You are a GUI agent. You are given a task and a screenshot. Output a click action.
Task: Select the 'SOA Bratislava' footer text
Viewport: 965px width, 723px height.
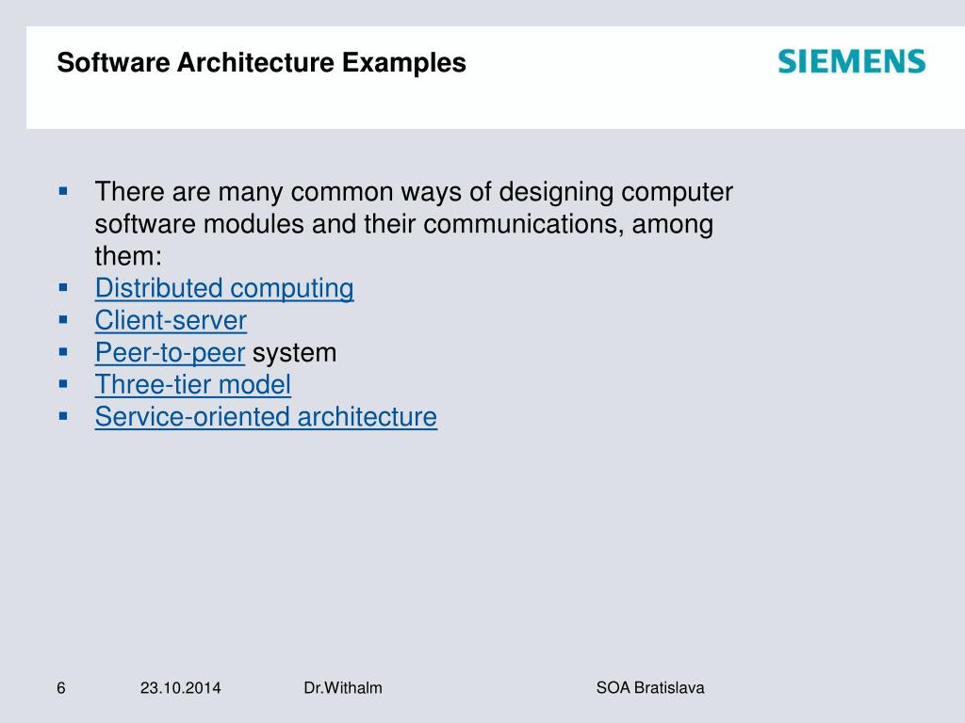[650, 688]
